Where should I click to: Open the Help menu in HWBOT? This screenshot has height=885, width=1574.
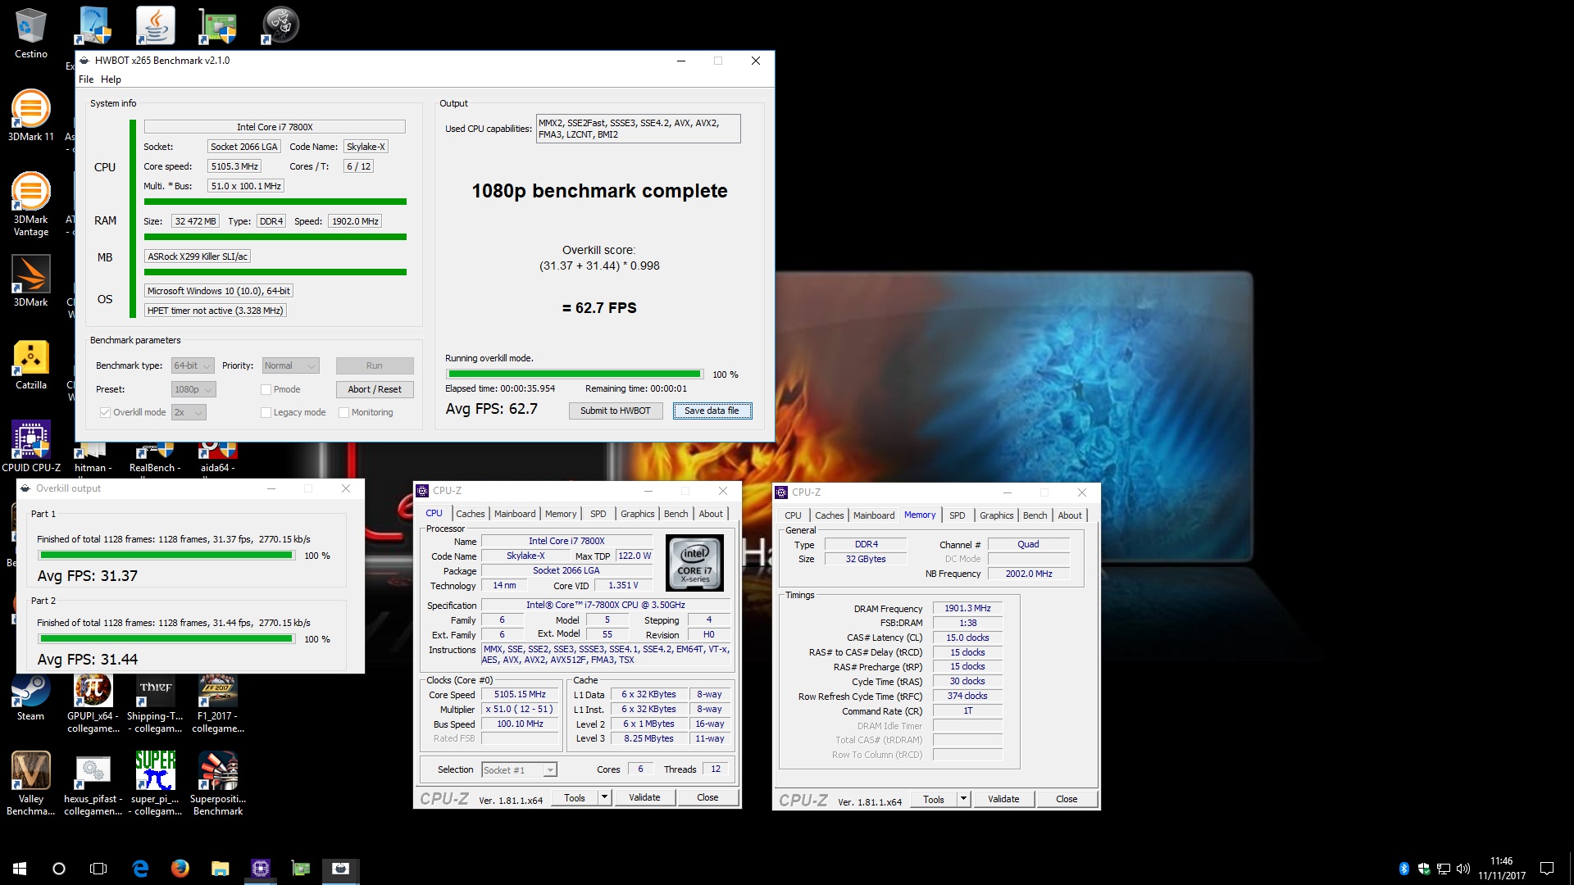click(111, 79)
